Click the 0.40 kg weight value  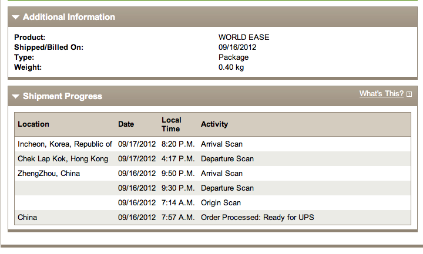pos(231,67)
